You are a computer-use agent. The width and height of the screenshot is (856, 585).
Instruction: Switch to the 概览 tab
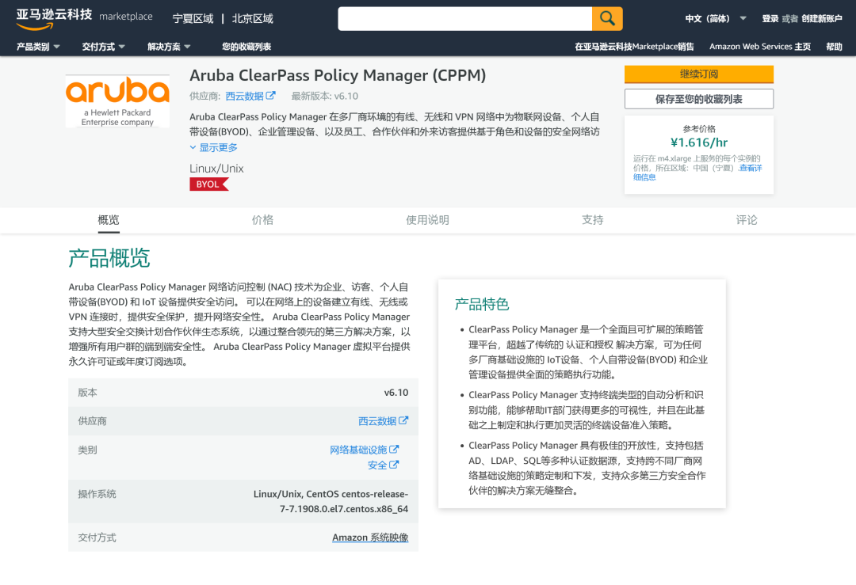pos(109,220)
